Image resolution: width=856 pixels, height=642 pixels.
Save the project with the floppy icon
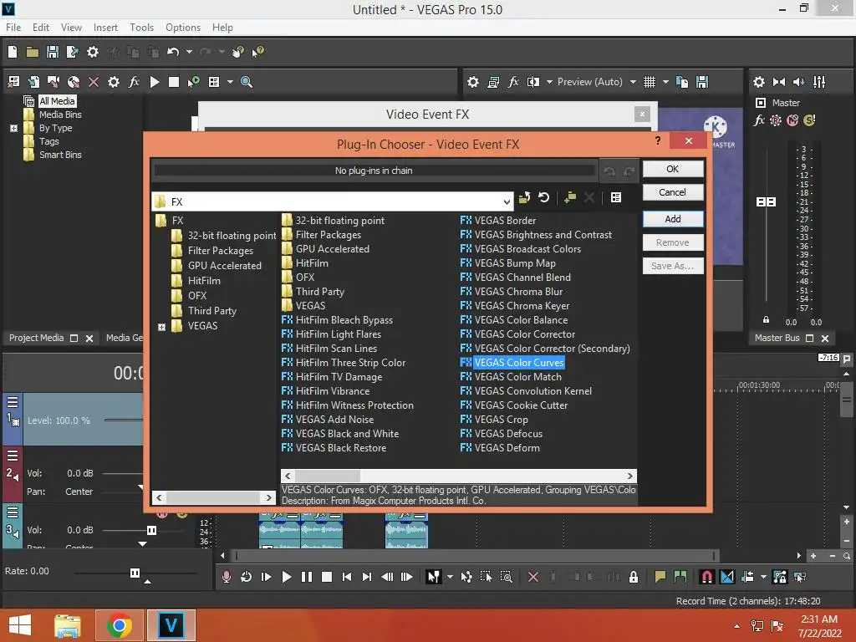click(53, 52)
